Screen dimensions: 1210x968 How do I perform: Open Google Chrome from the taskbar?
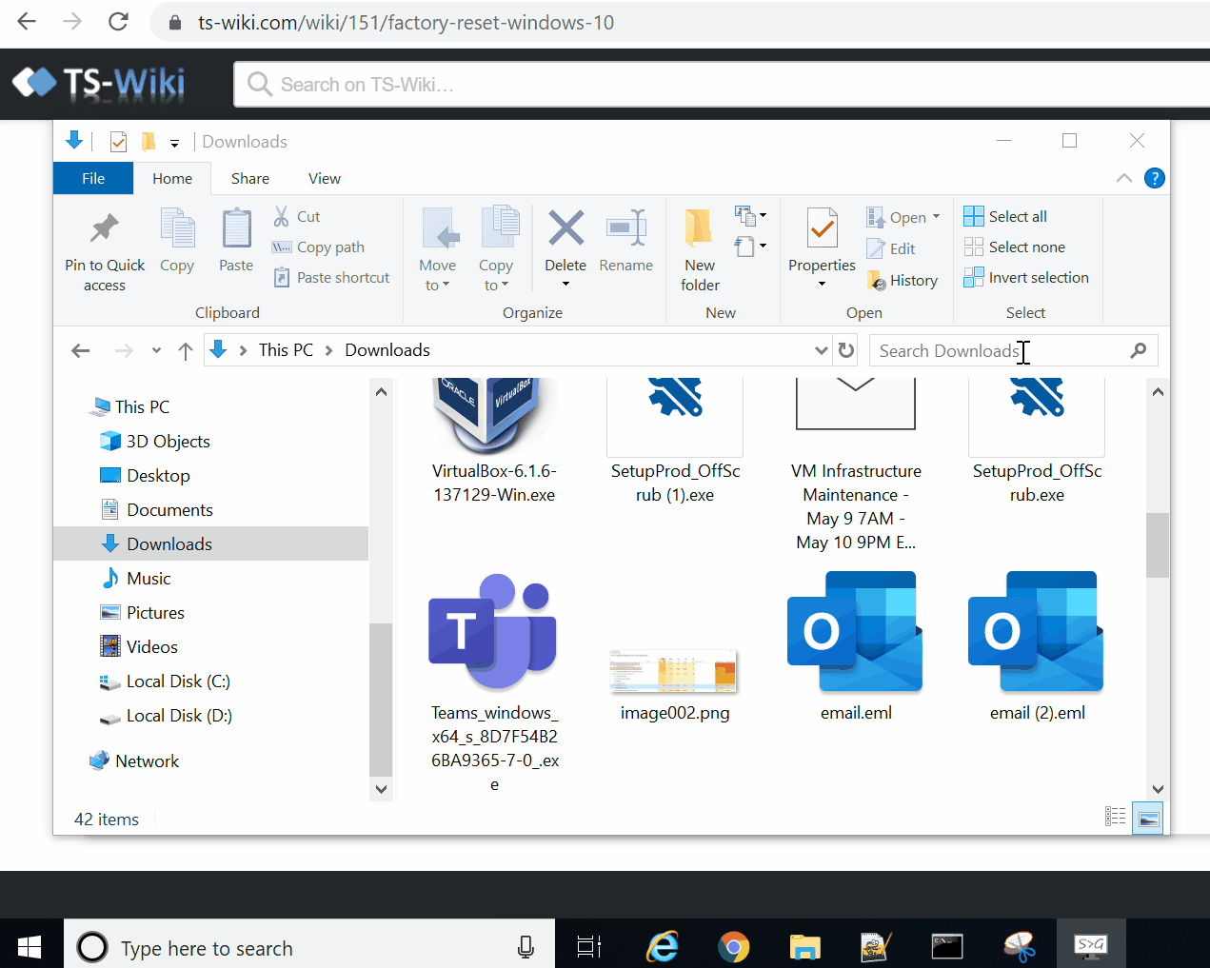click(733, 946)
